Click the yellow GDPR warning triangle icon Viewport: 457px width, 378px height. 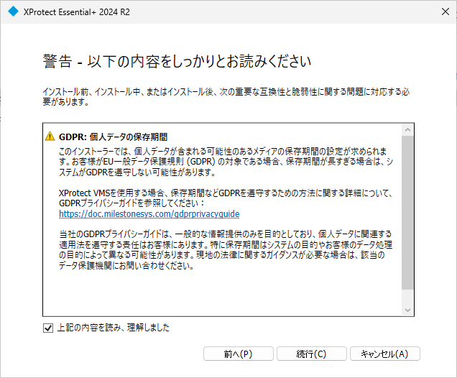pyautogui.click(x=50, y=136)
